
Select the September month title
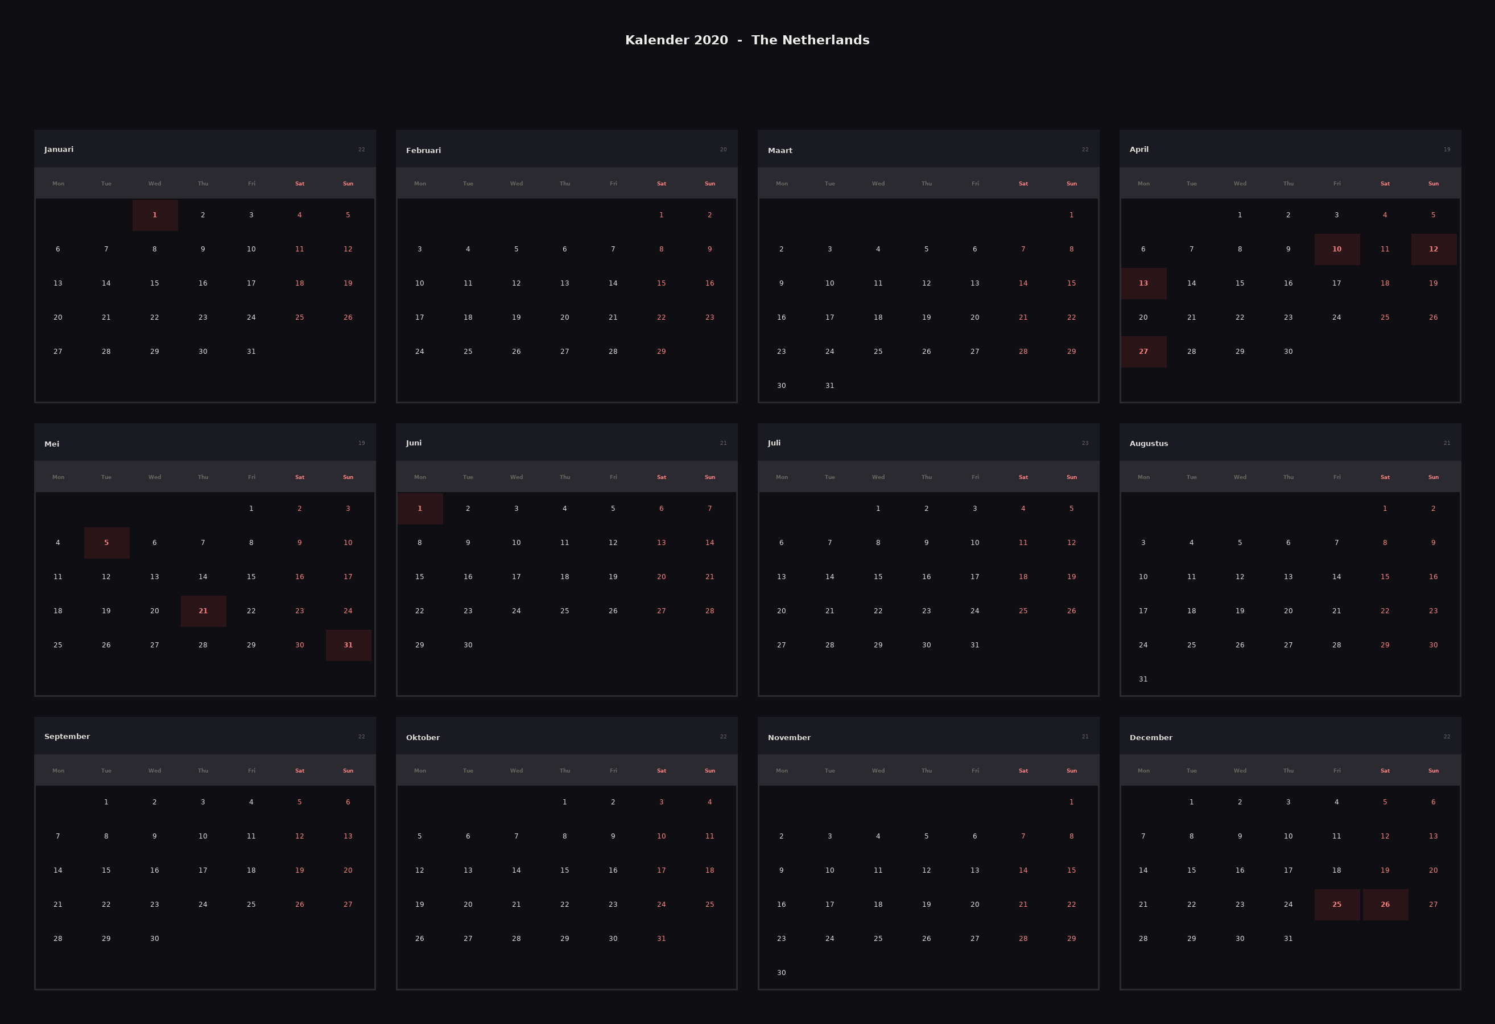tap(67, 737)
